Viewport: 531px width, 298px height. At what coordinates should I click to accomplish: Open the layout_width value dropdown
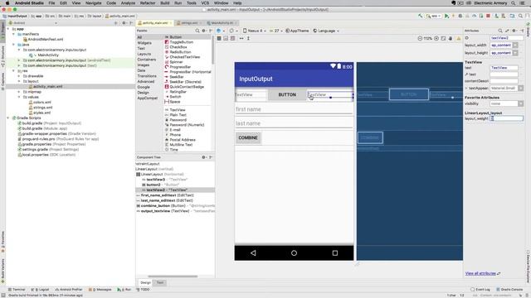point(515,46)
